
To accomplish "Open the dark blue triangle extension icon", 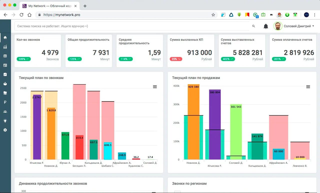I will [231, 15].
